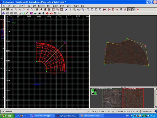Toggle Show patch bounding box (C icon)
Image resolution: width=157 pixels, height=118 pixels.
(x=113, y=10)
